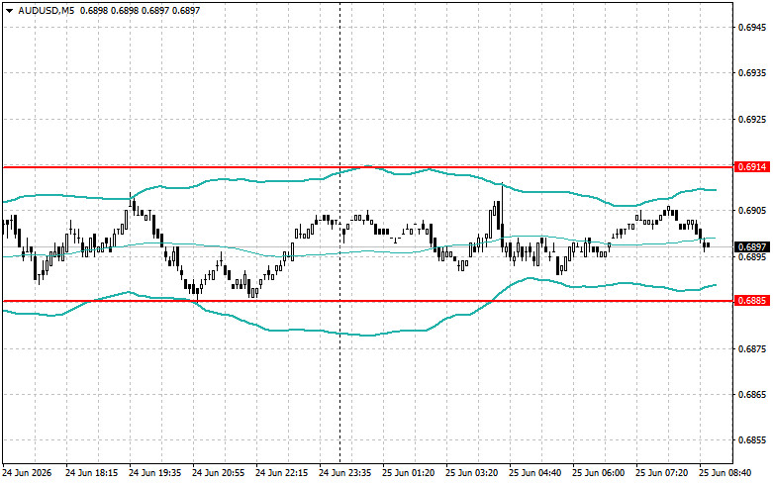Select the OHLC values 0.6898 0.6898 0.6897 0.6897

[140, 10]
